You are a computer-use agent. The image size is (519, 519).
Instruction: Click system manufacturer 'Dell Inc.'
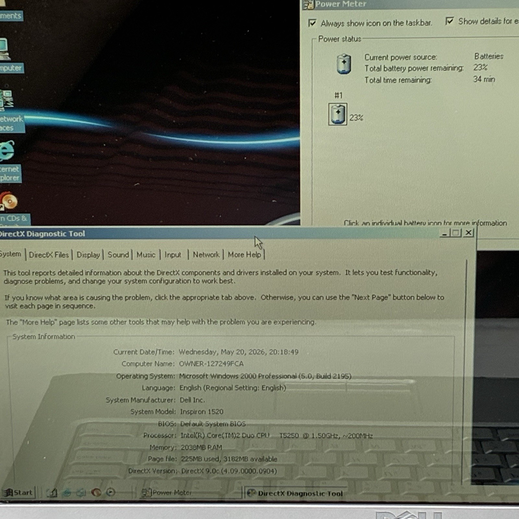192,400
